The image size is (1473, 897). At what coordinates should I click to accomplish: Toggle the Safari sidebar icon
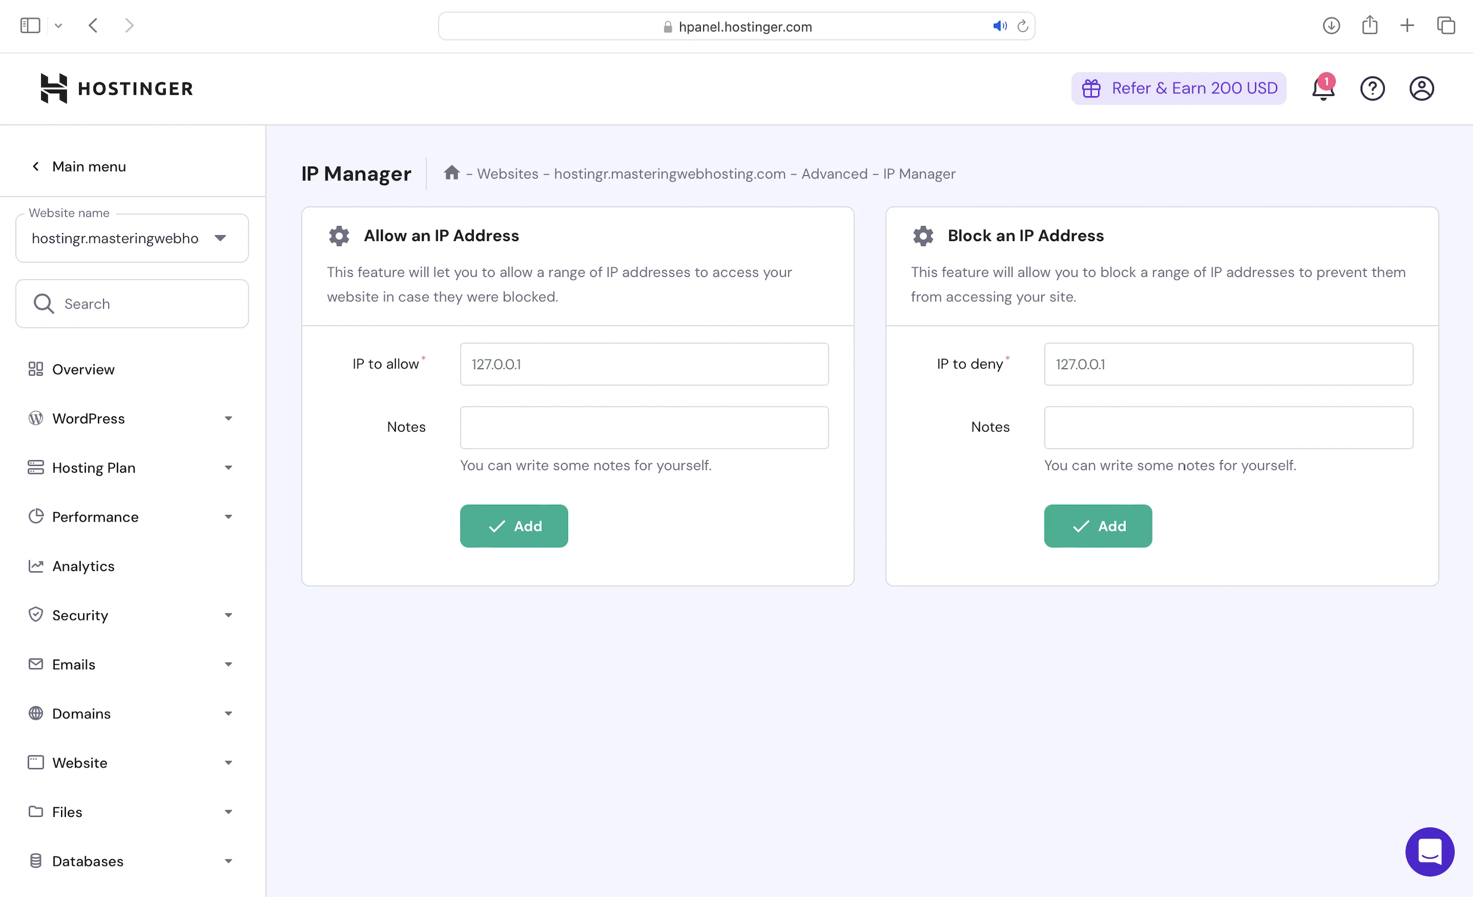[x=30, y=26]
